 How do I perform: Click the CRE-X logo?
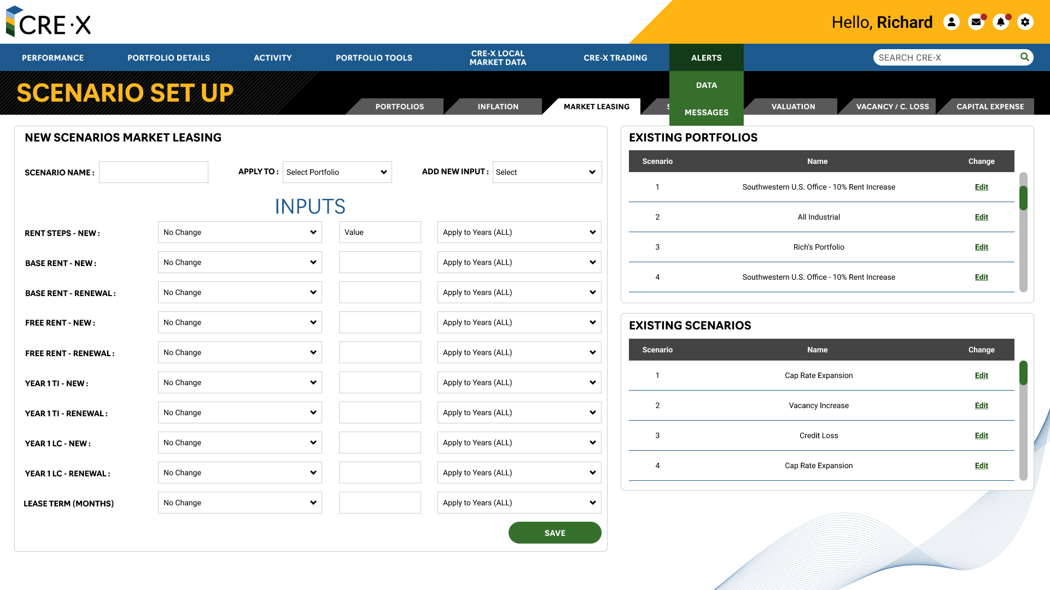pos(48,22)
